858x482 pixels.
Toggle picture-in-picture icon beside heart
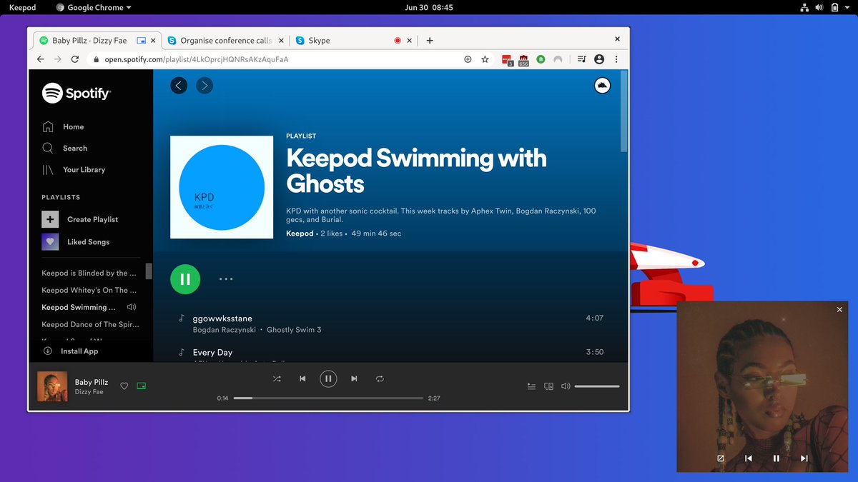pyautogui.click(x=142, y=386)
